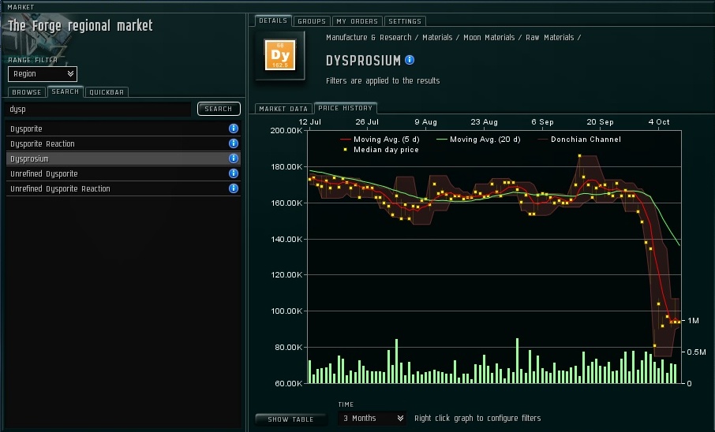Open Raw Materials breadcrumb
This screenshot has height=432, width=715.
(x=549, y=37)
